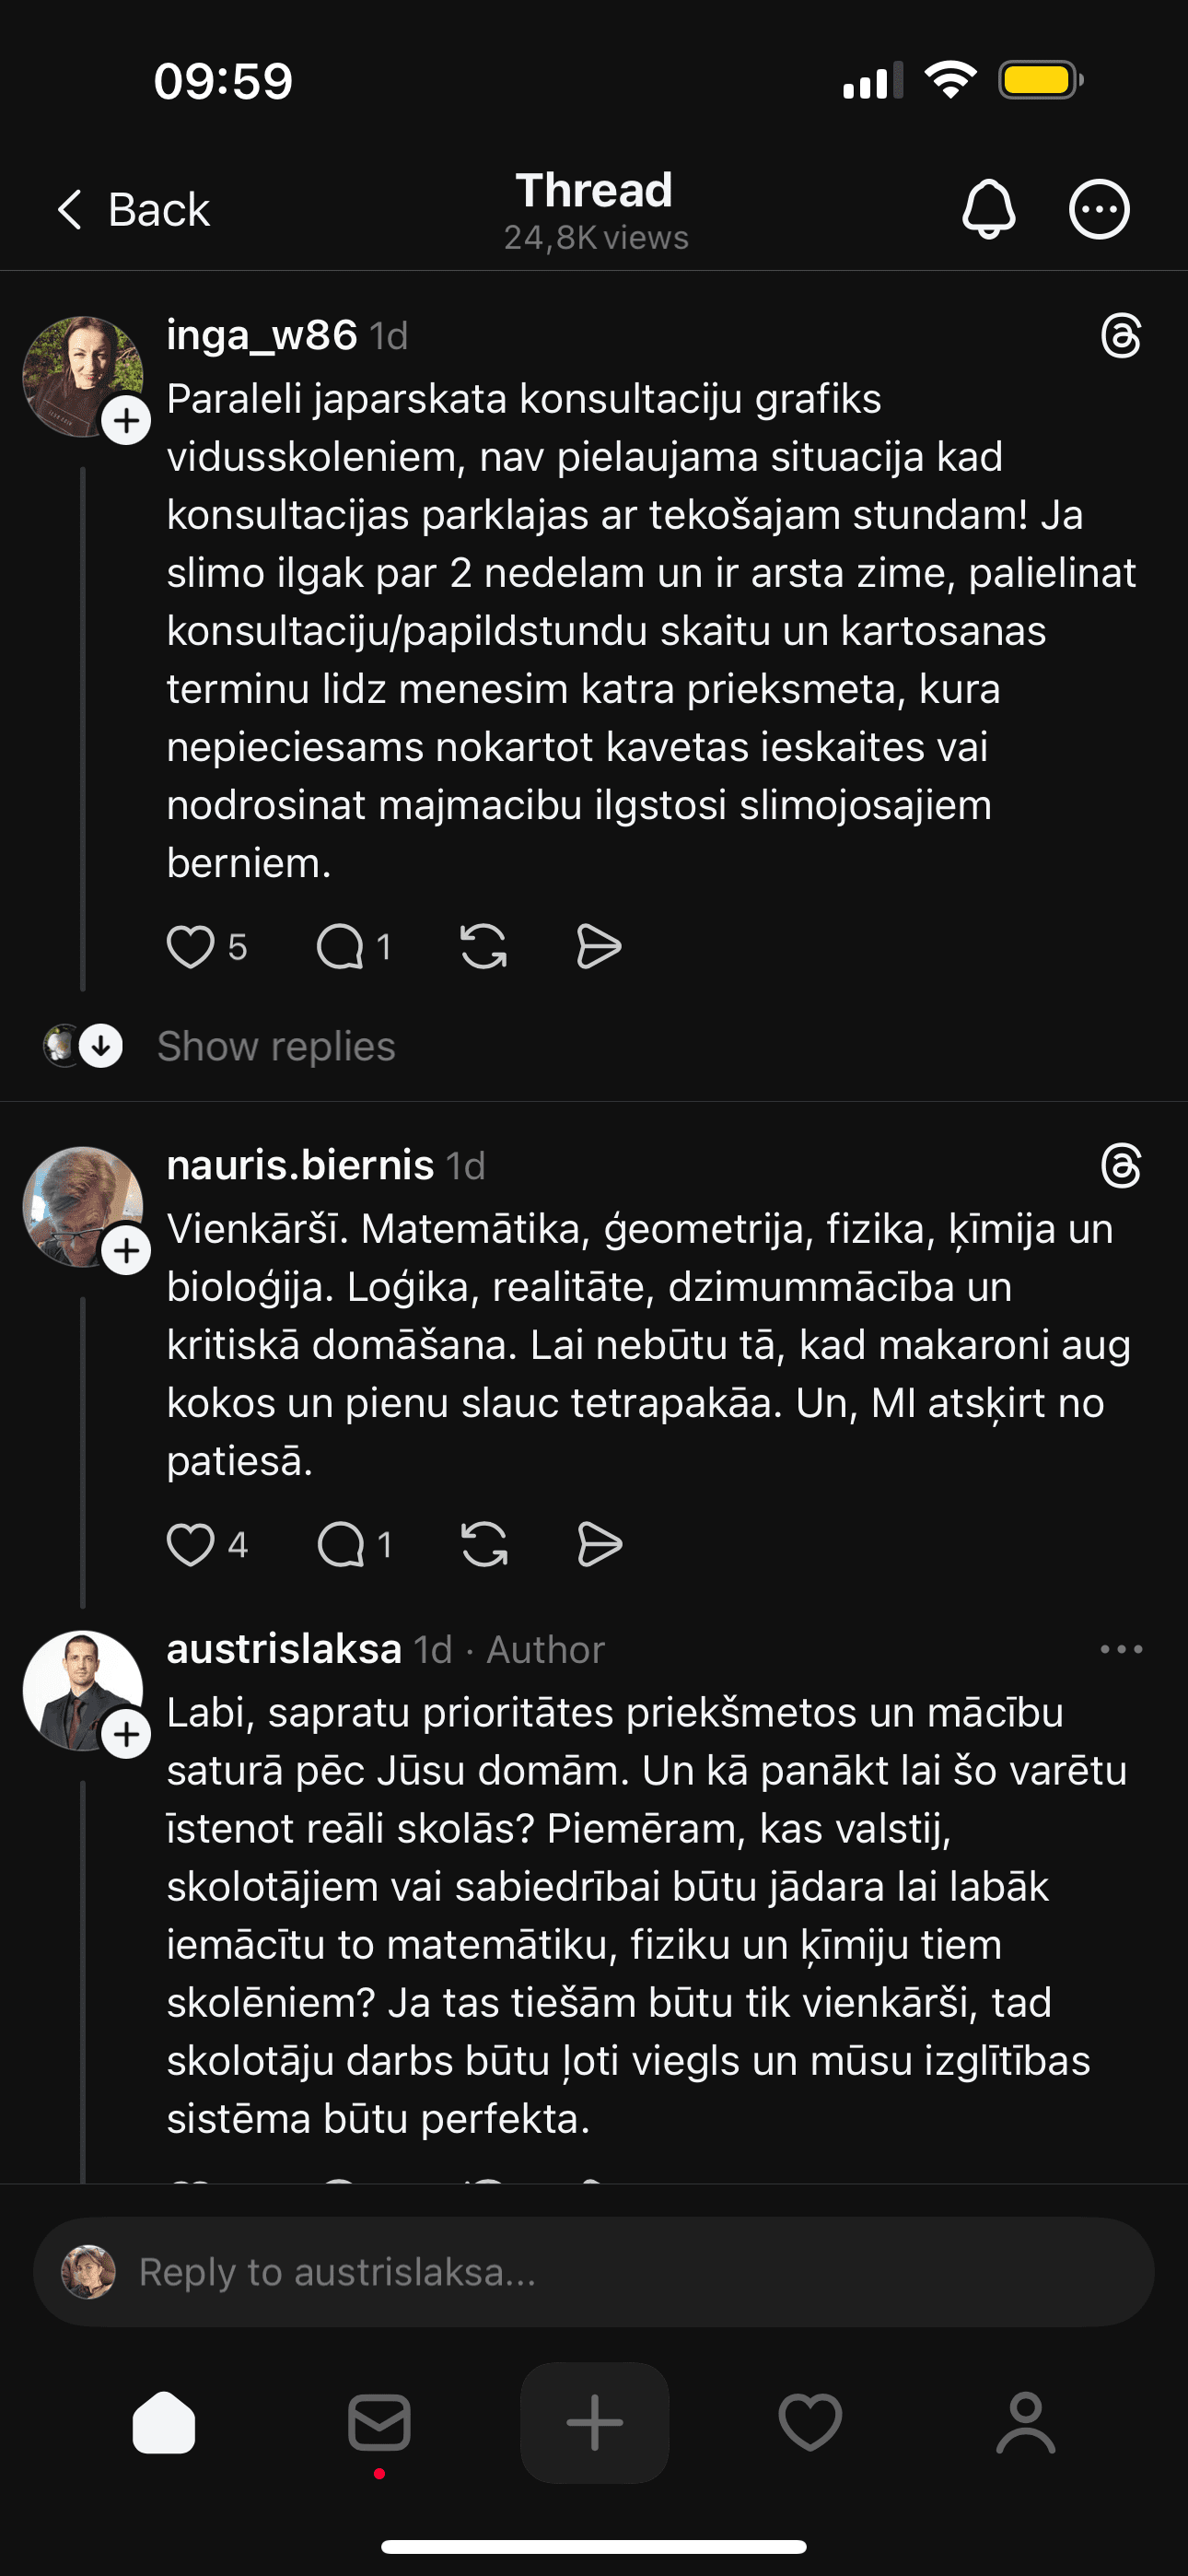Expand Show replies under inga_w86's post

coord(275,1046)
